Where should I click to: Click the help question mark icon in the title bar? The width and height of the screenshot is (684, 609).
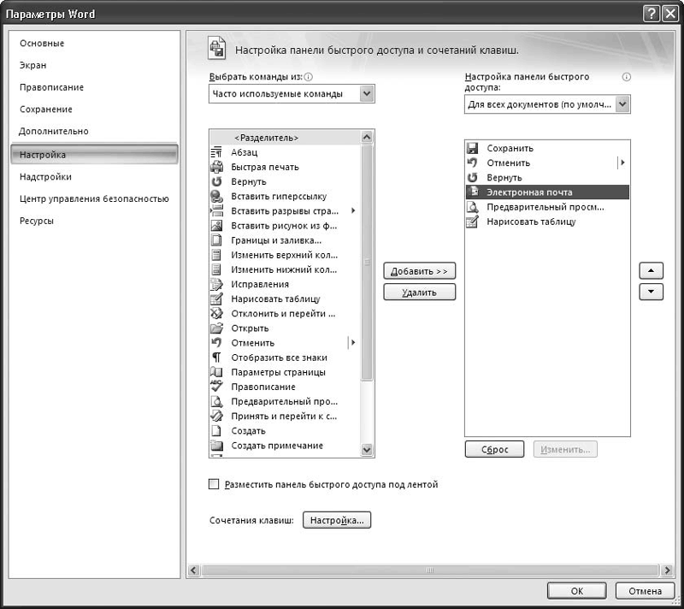click(651, 14)
